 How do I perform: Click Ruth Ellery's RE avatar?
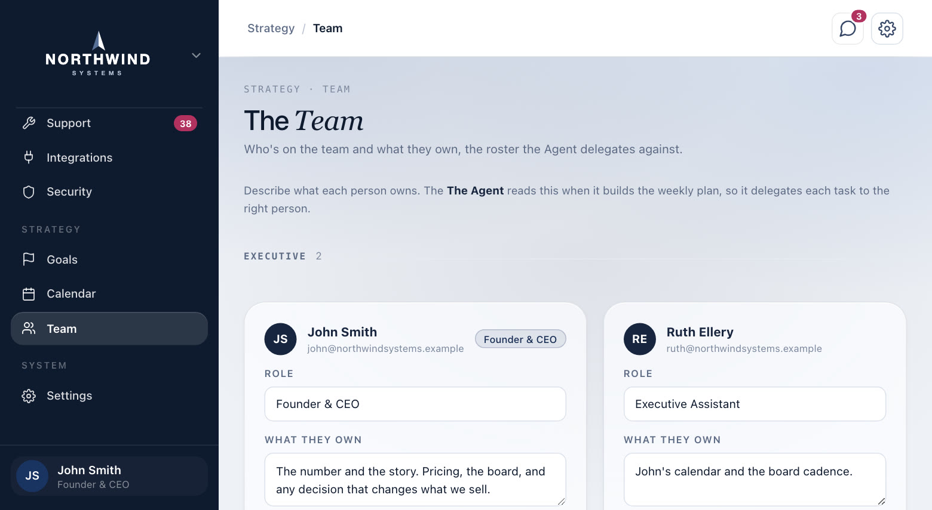[x=639, y=339]
